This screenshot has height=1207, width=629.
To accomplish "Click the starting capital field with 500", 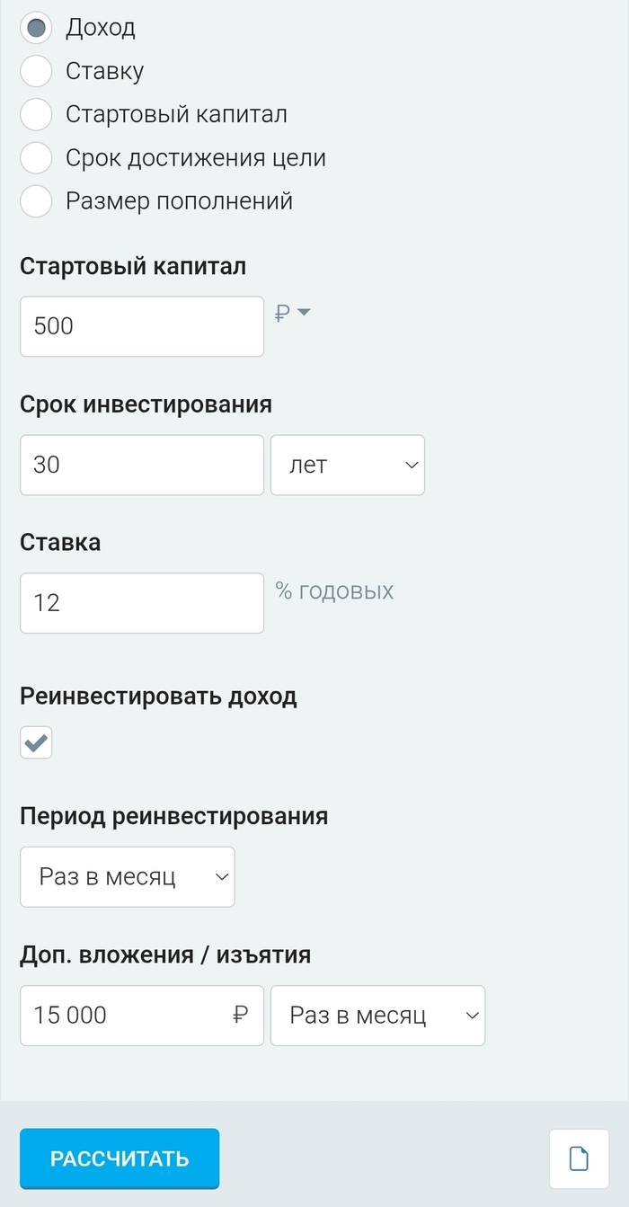I will [x=141, y=326].
